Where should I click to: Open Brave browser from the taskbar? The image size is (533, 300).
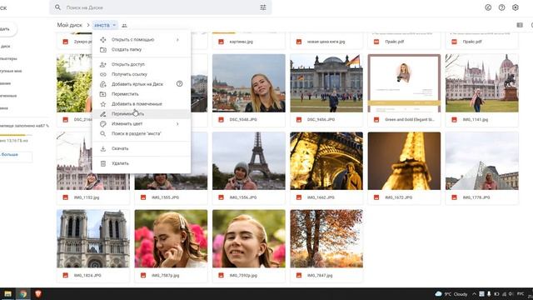38,293
